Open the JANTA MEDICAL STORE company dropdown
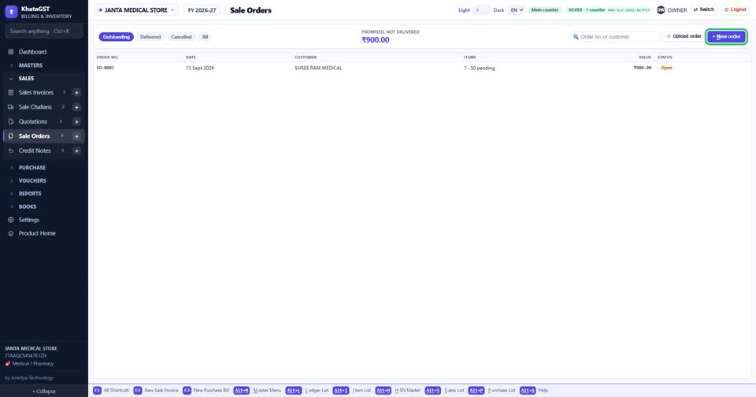The image size is (756, 397). [136, 10]
